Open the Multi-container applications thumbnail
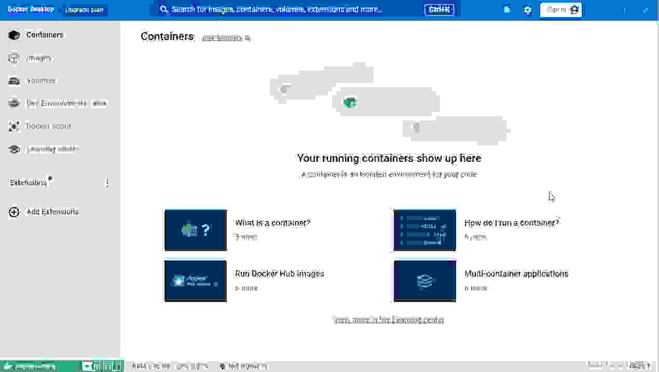Screen dimensions: 659x372 [425, 281]
